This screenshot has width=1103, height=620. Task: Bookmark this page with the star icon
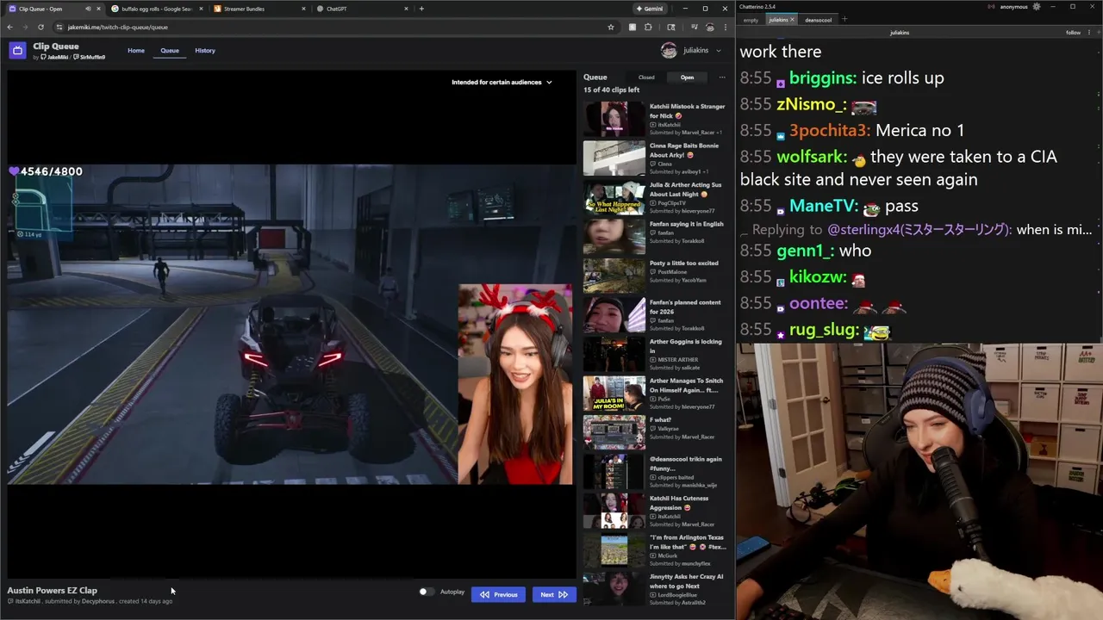point(611,27)
